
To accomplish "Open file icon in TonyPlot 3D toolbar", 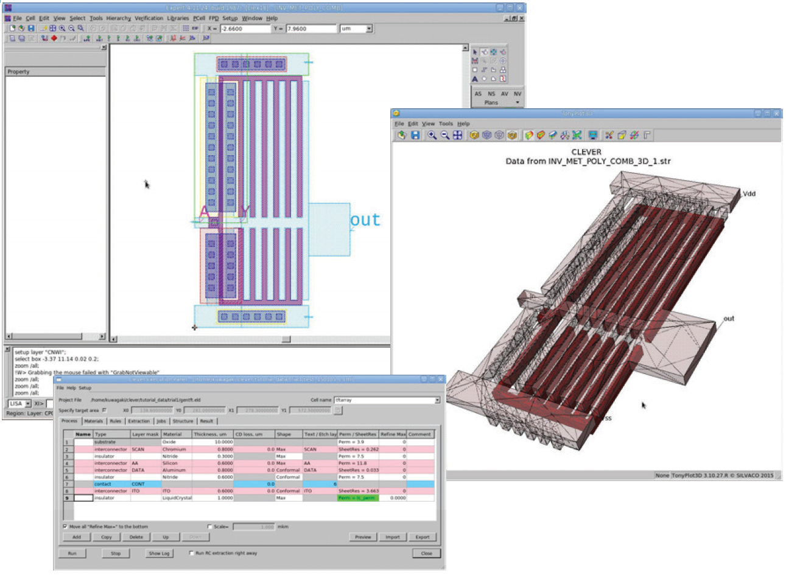I will [x=402, y=135].
